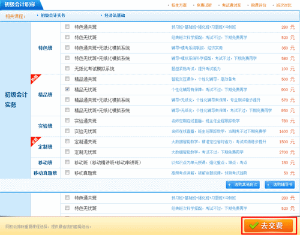Tick the 特色通关班 checkbox under 特色班
Screen dimensions: 300x235
pos(67,26)
